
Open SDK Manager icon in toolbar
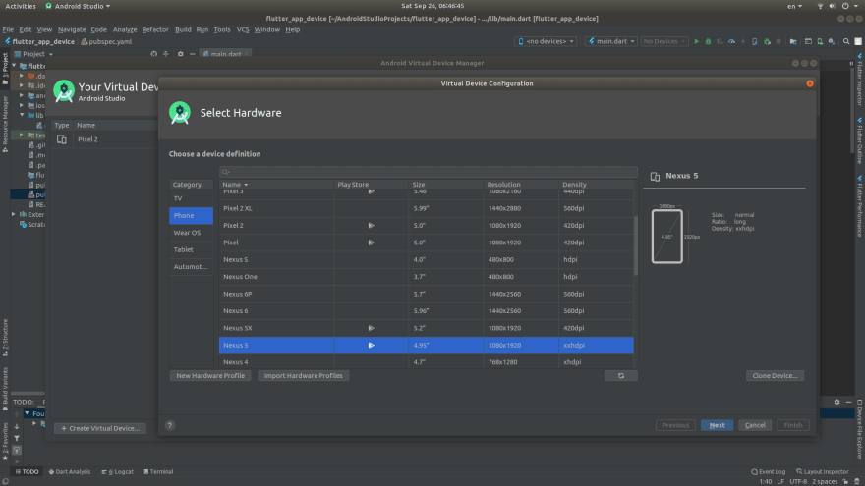pyautogui.click(x=832, y=41)
